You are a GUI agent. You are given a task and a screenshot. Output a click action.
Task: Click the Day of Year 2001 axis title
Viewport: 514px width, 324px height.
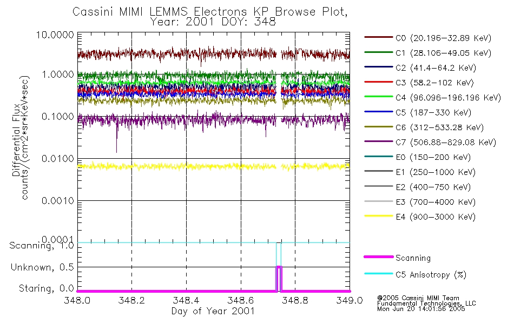tap(213, 311)
